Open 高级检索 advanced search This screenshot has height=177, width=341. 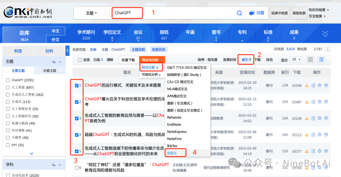299,13
